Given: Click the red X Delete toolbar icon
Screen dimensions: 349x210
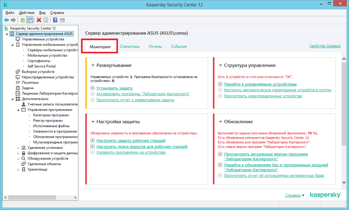Looking at the screenshot, I should [x=39, y=20].
